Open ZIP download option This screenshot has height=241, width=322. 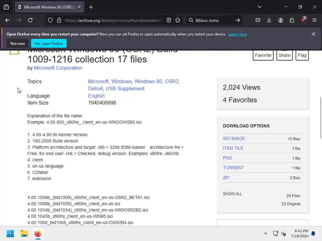[x=226, y=178]
